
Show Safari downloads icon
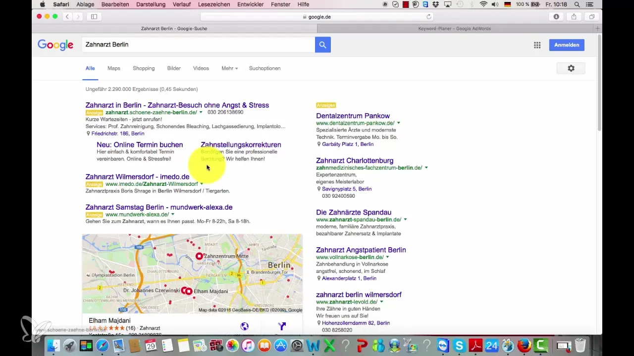(556, 16)
